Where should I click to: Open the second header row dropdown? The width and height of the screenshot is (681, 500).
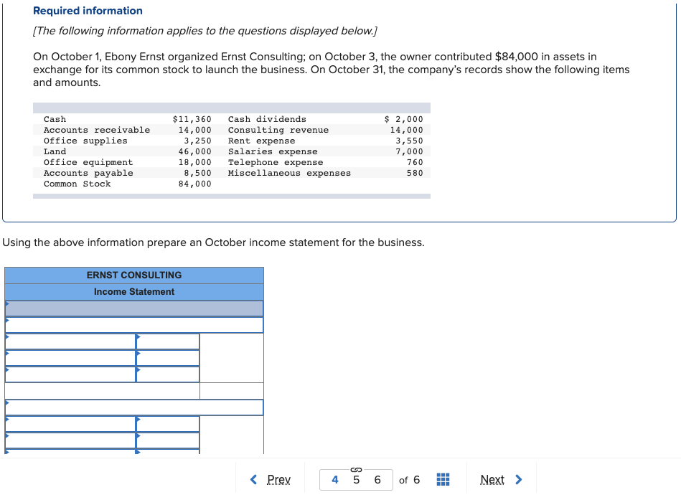click(x=134, y=325)
